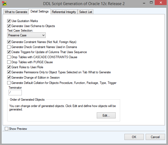Click the app icon in title bar
This screenshot has width=168, height=145.
(4, 4)
